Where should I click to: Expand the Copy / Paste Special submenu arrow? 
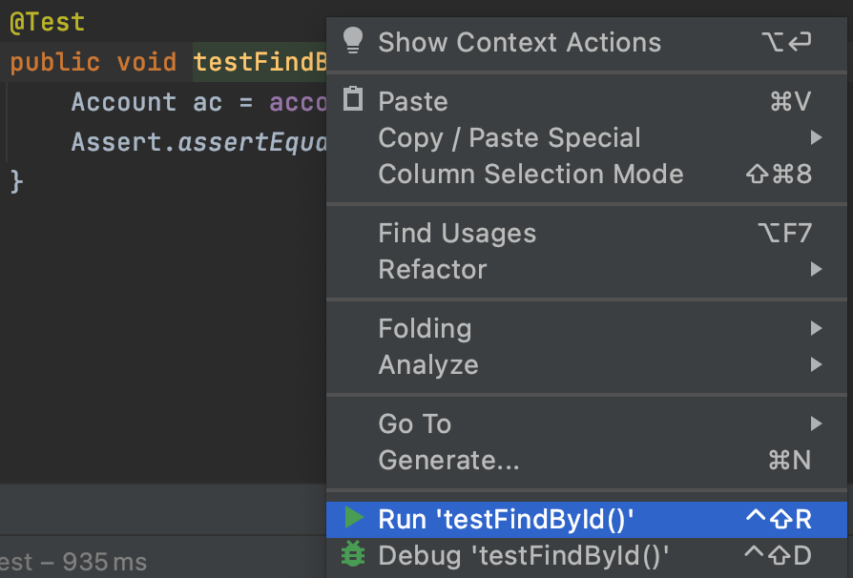[816, 137]
